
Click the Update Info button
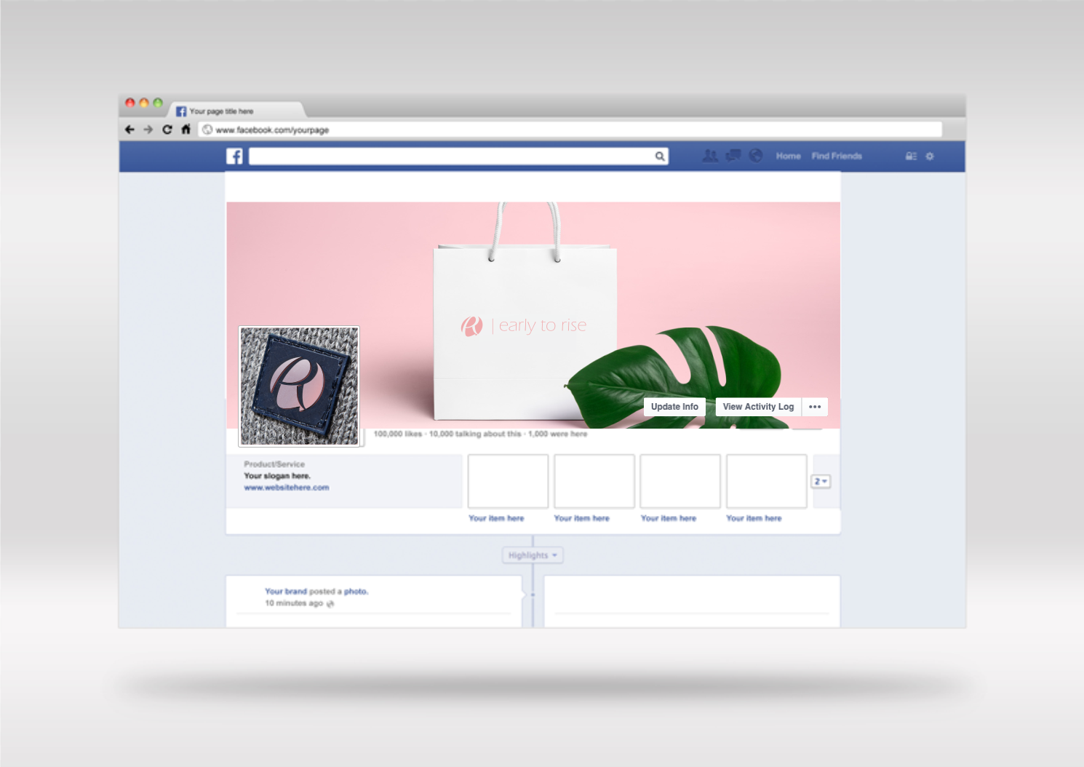[x=674, y=407]
